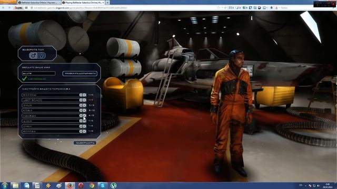Click the orange Firefox menu button
The height and width of the screenshot is (189, 337).
tap(8, 2)
